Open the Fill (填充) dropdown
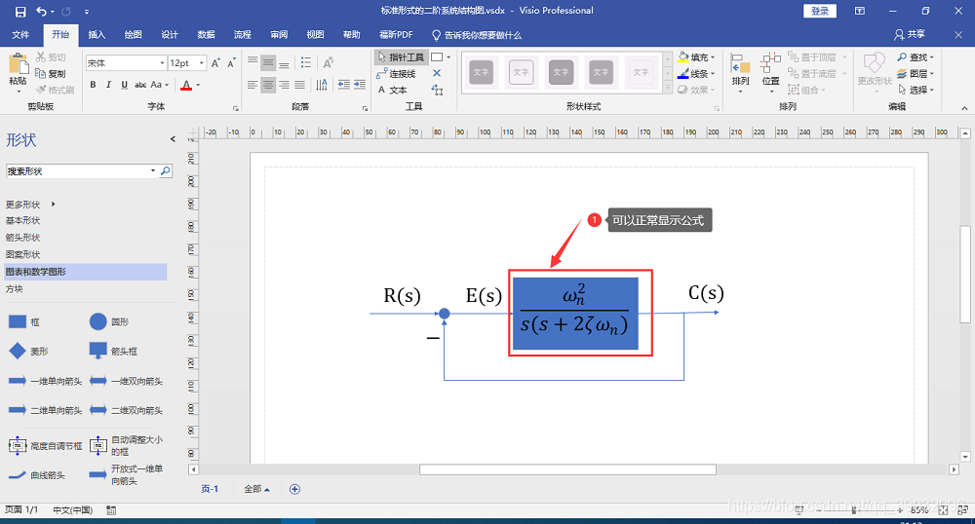Screen dimensions: 975x524 [696, 57]
